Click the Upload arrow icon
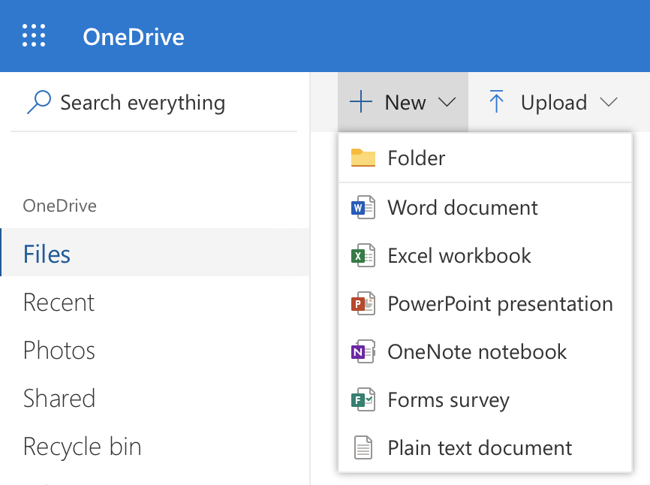Screen dimensions: 650x485 [x=496, y=101]
